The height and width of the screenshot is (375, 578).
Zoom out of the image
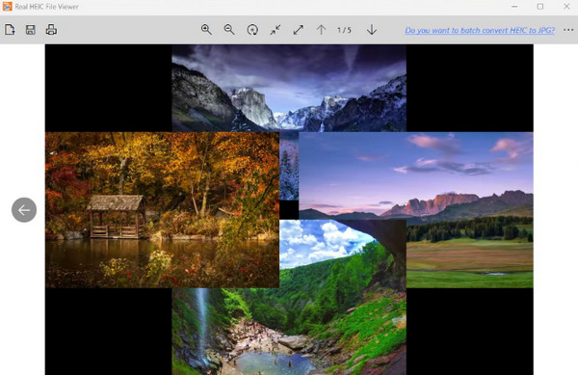point(229,30)
